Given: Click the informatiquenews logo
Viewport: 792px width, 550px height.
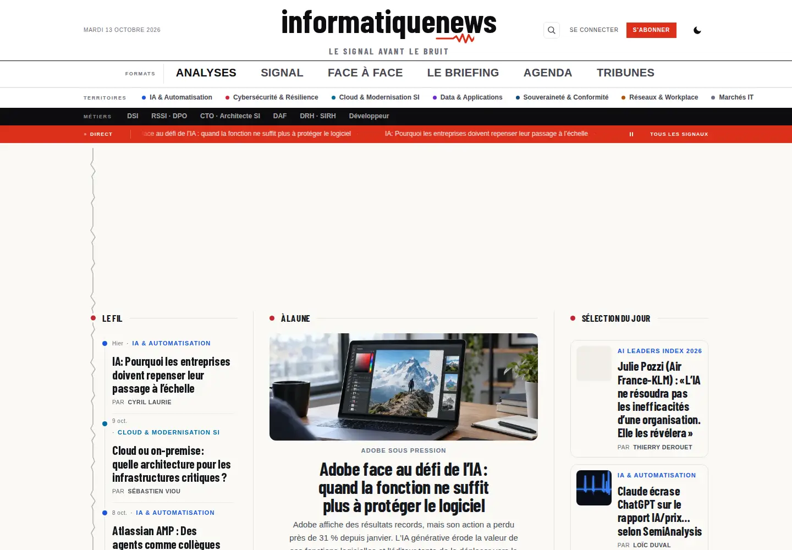Looking at the screenshot, I should tap(389, 26).
